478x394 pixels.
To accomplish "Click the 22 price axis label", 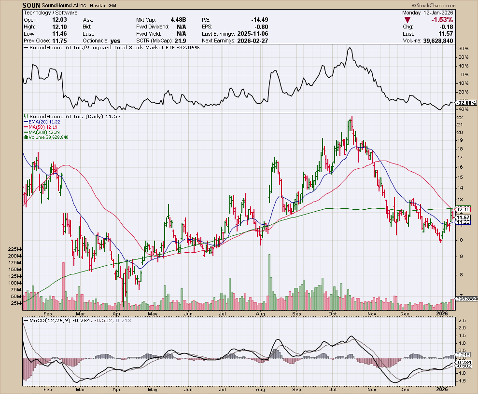I will 460,118.
